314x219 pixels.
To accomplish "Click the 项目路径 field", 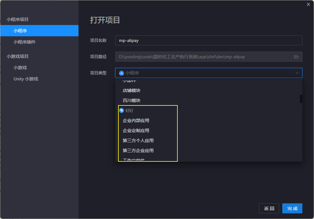I will pos(209,57).
